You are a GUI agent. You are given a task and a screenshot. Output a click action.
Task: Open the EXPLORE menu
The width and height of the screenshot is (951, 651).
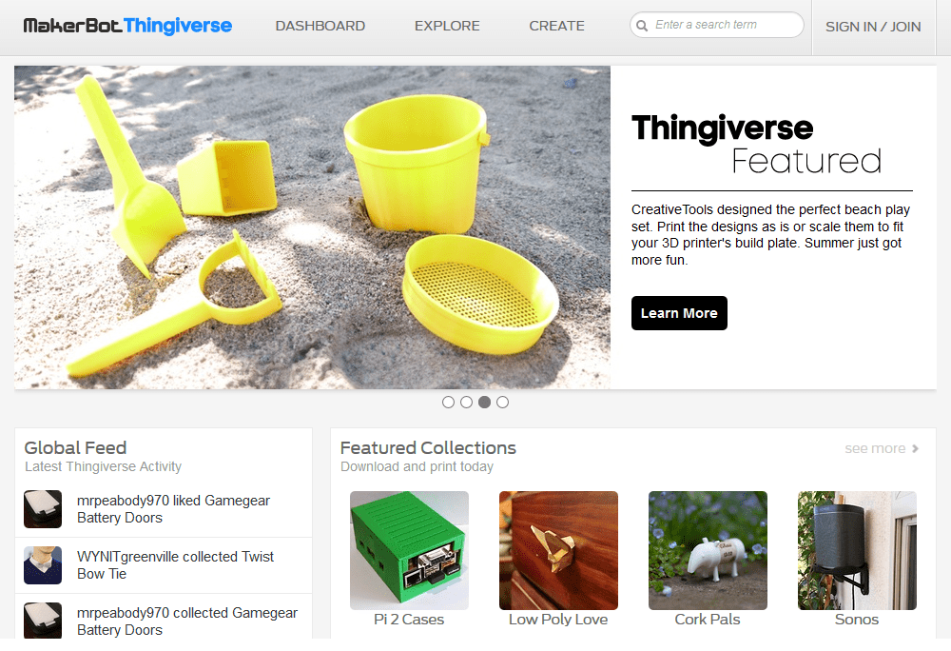pyautogui.click(x=447, y=26)
